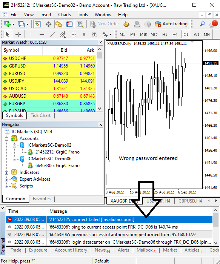Select the vertical line drawing tool
220x264 pixels.
point(31,35)
